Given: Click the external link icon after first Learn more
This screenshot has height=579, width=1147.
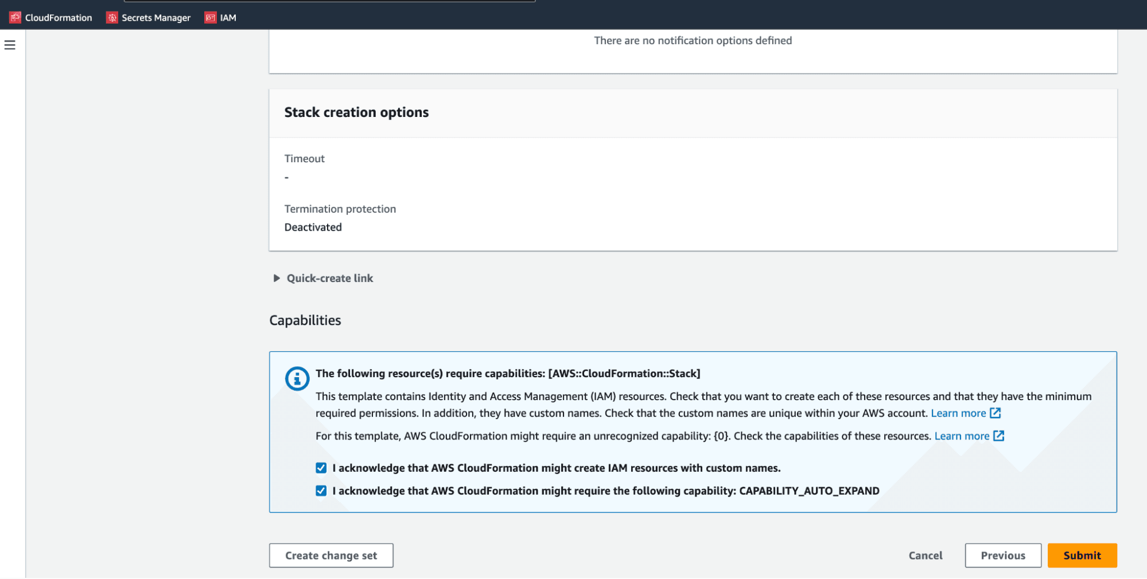Looking at the screenshot, I should pos(996,413).
